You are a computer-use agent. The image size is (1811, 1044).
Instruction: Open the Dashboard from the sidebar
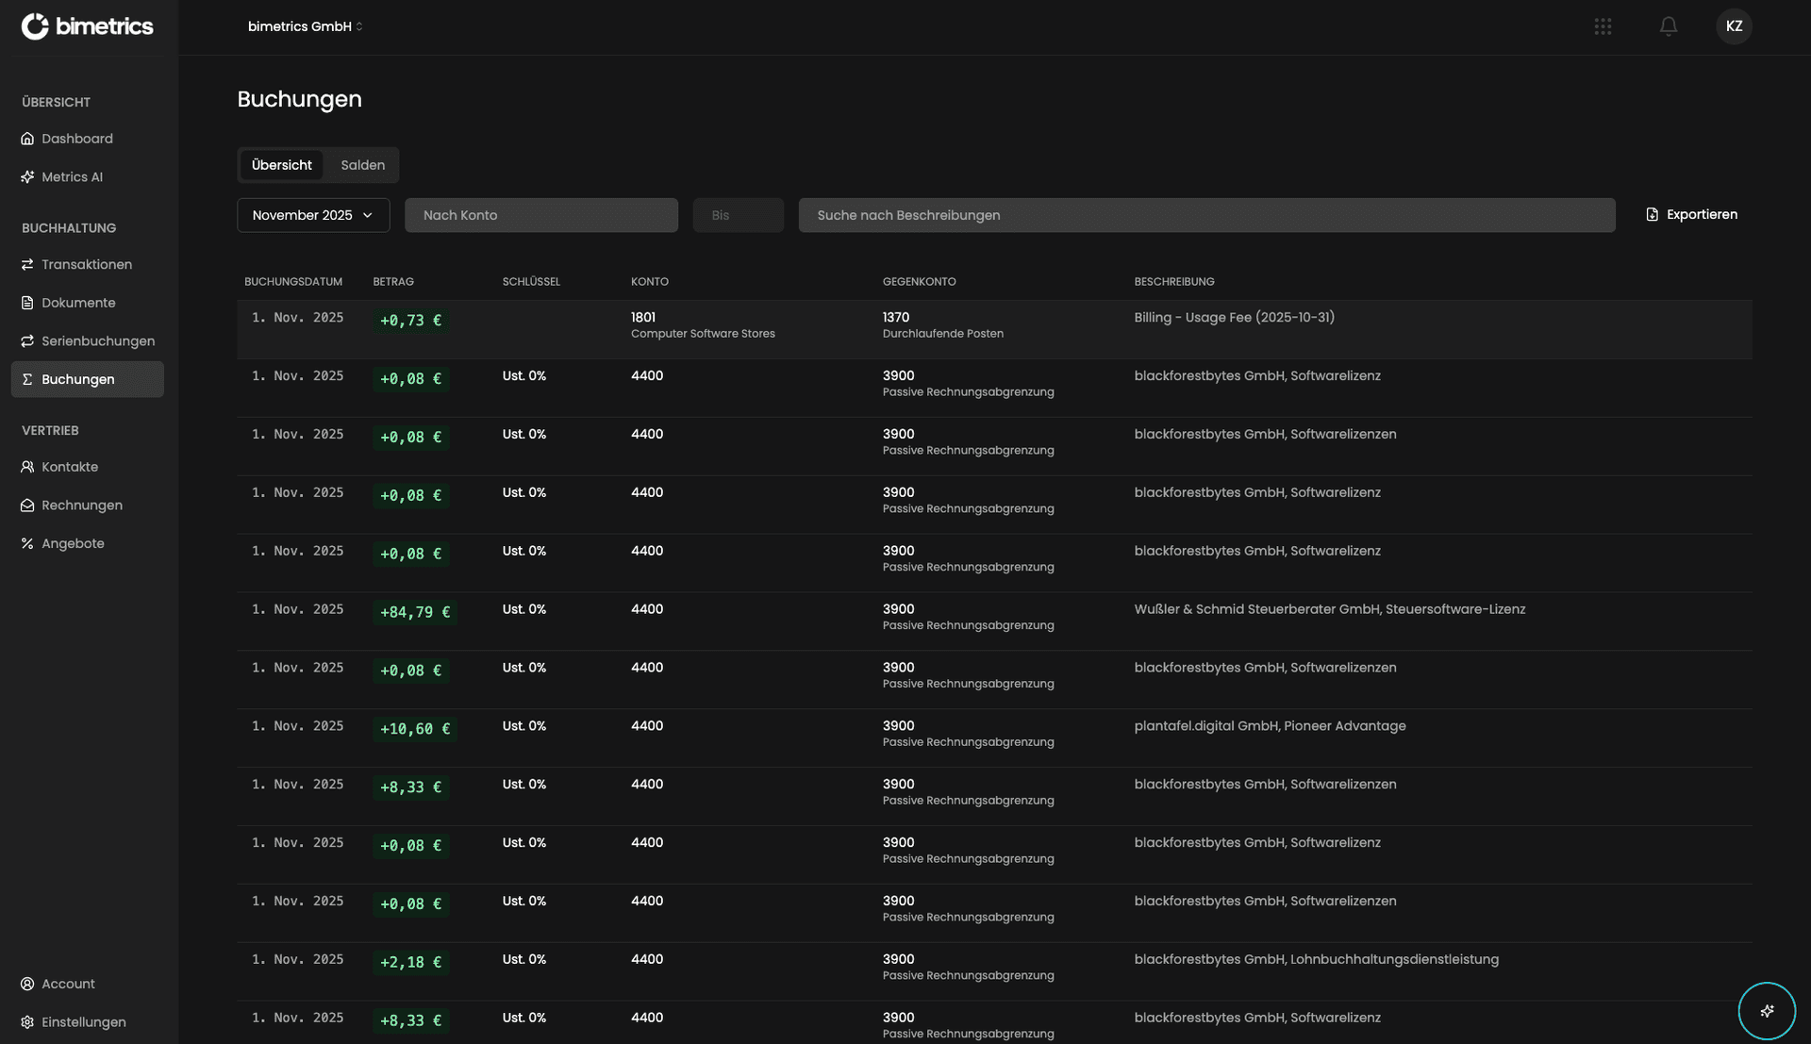coord(77,138)
